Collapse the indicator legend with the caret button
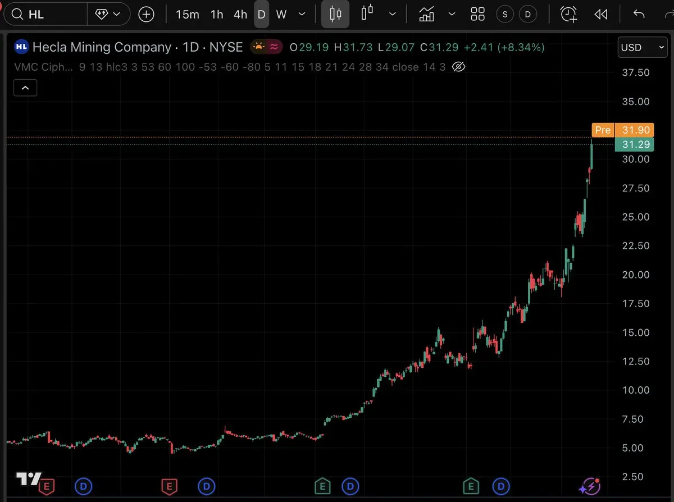 25,88
